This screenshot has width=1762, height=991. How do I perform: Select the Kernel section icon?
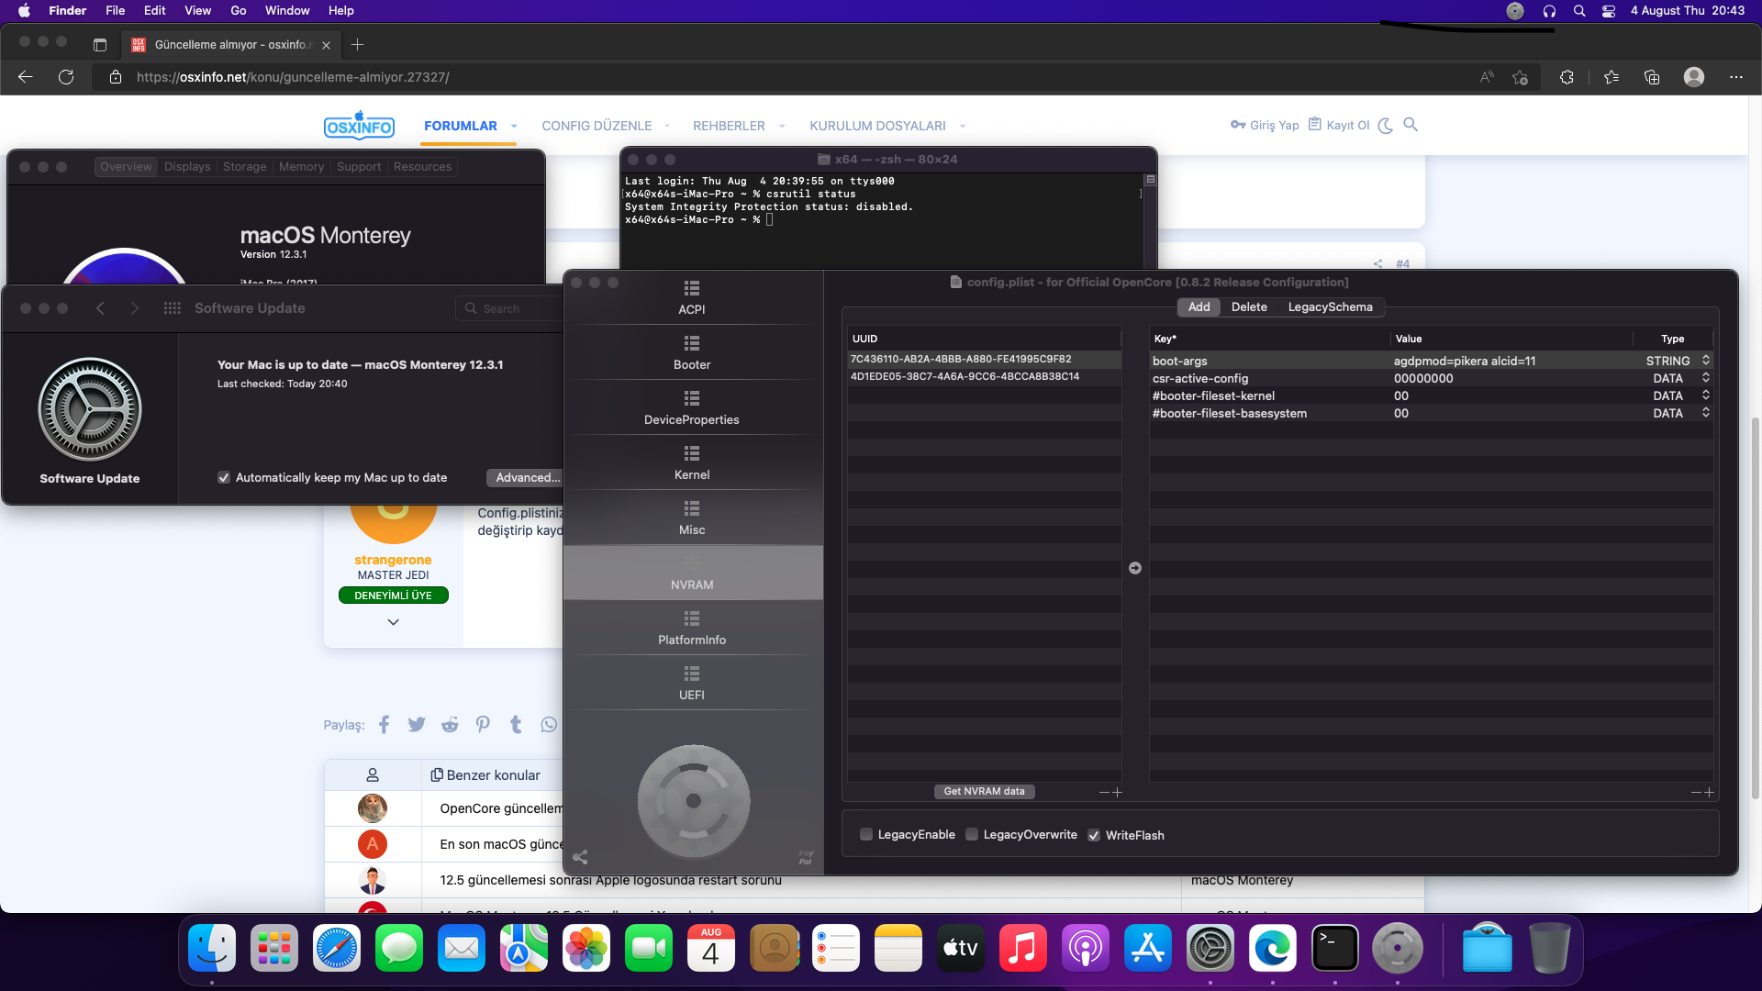pyautogui.click(x=692, y=454)
